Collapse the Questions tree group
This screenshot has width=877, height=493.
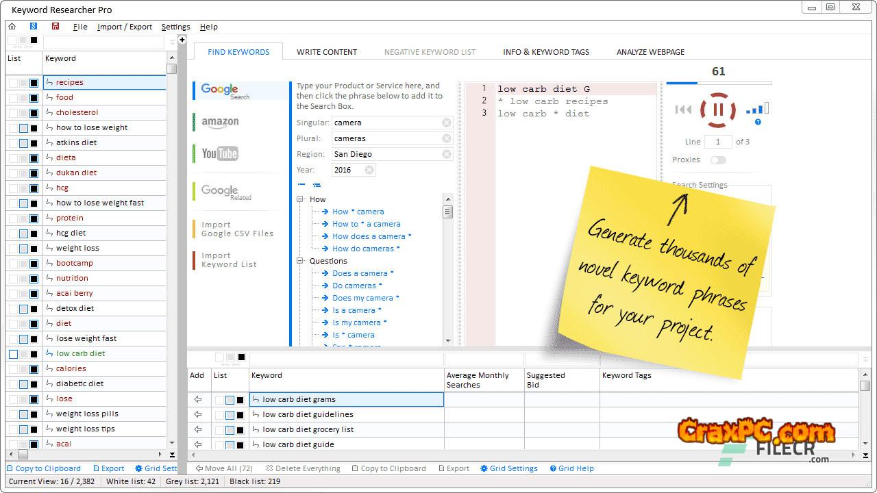point(300,261)
